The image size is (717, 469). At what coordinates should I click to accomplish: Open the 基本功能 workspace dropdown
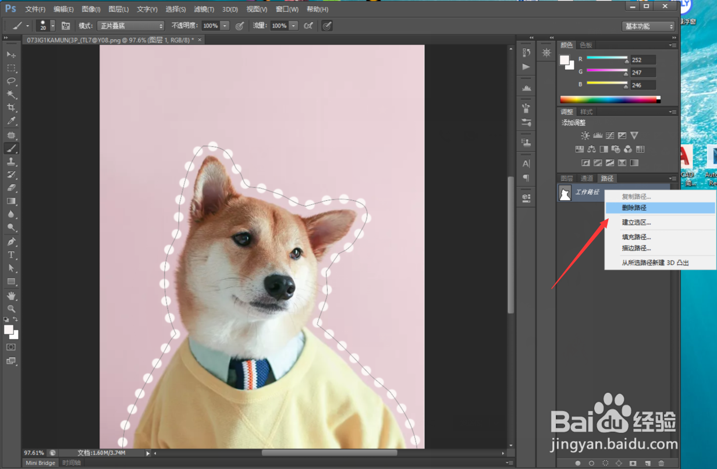(648, 26)
